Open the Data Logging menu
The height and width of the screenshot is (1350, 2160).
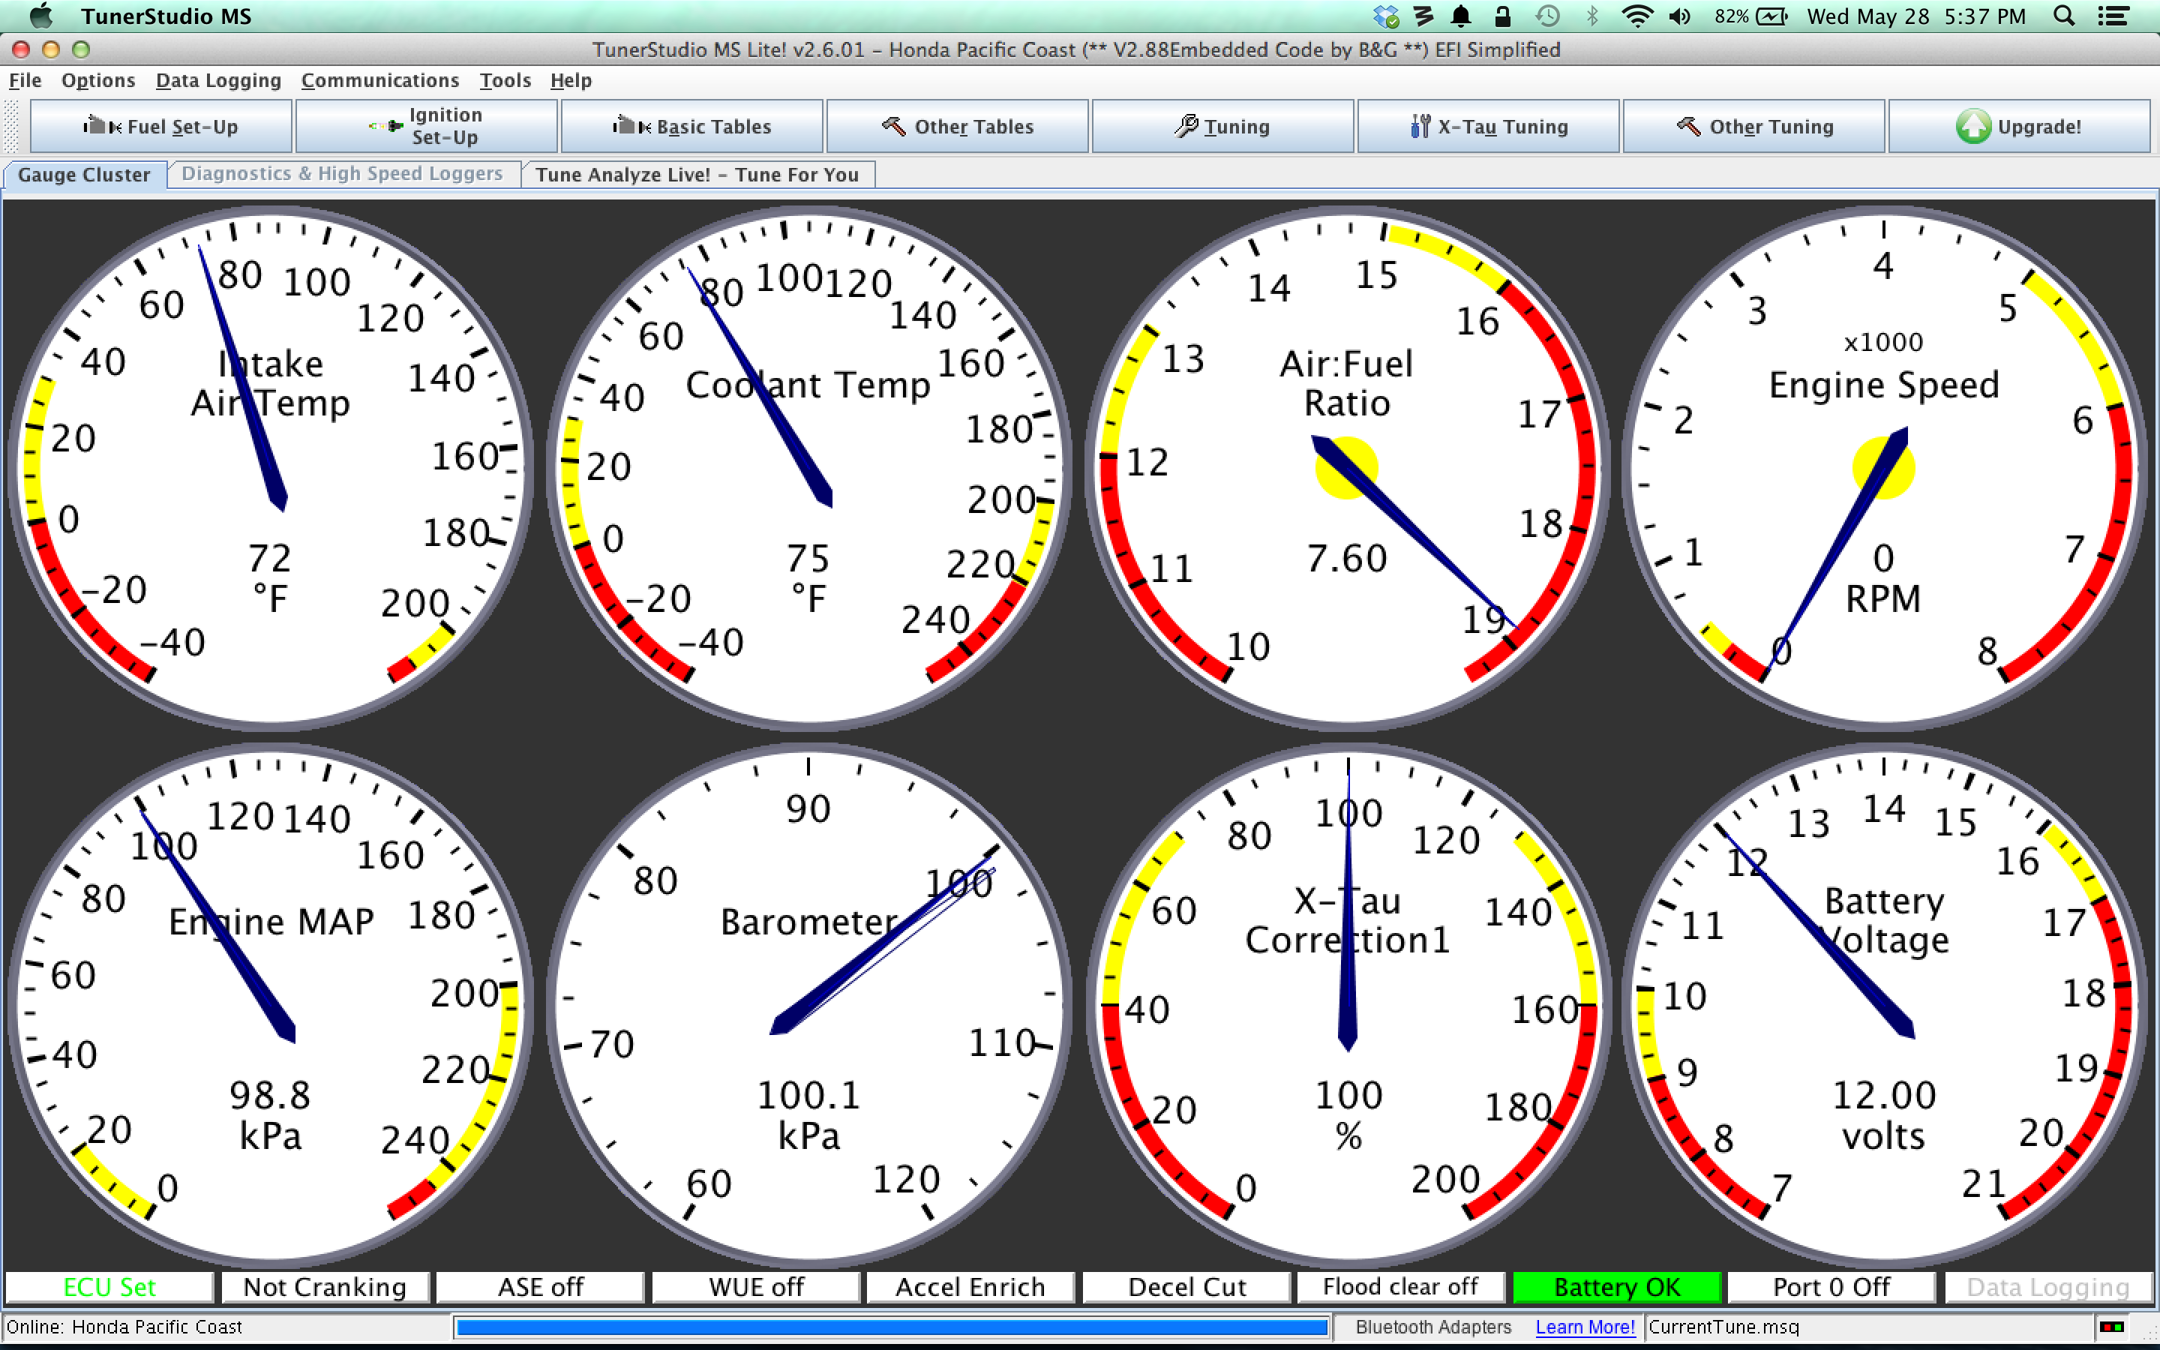[x=219, y=80]
